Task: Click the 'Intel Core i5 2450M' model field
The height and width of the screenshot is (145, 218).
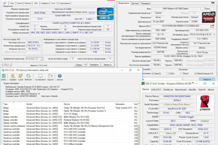Action: (x=63, y=9)
